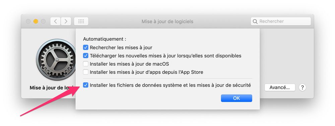Confirm with the blue OK button
This screenshot has width=335, height=126.
(x=237, y=98)
